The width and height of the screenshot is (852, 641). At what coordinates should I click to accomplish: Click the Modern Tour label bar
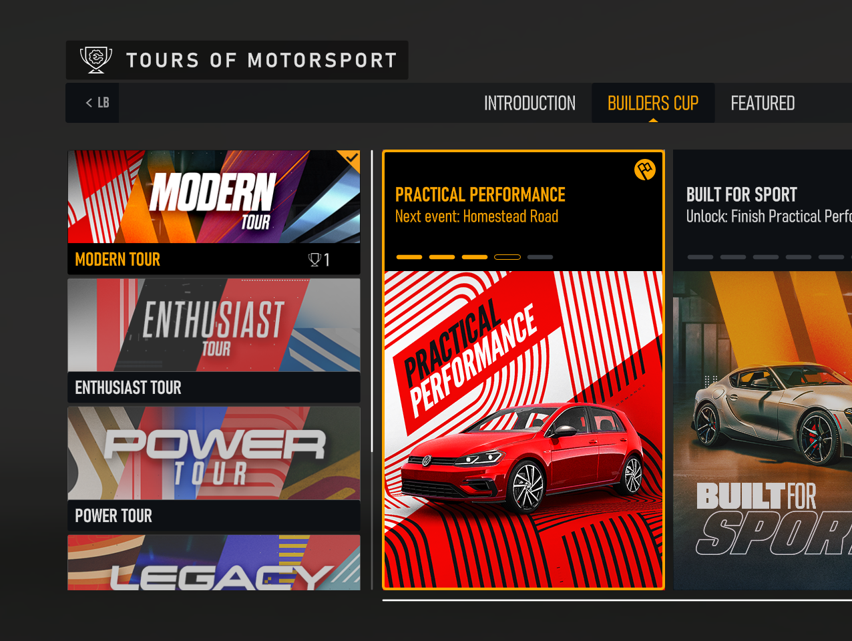(214, 259)
